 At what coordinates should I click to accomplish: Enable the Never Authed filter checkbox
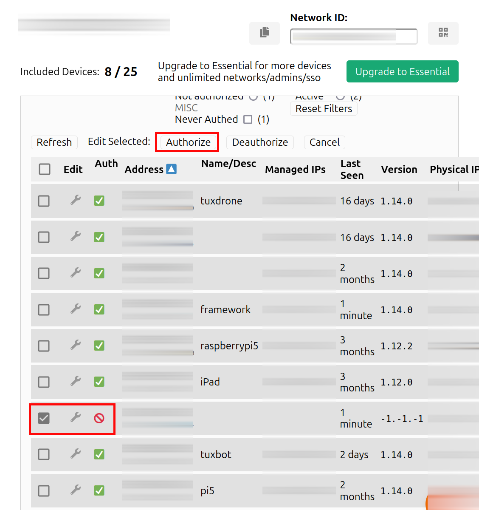pos(248,119)
